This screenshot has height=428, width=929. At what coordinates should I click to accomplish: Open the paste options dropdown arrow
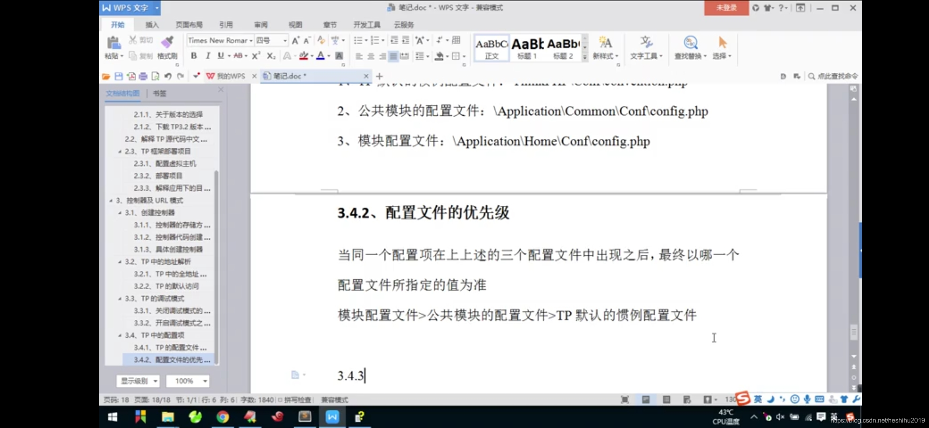(122, 56)
